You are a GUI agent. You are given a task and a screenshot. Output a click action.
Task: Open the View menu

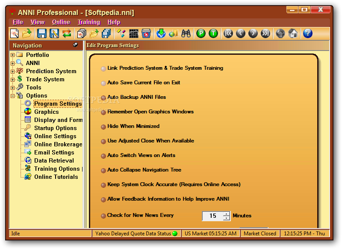38,22
